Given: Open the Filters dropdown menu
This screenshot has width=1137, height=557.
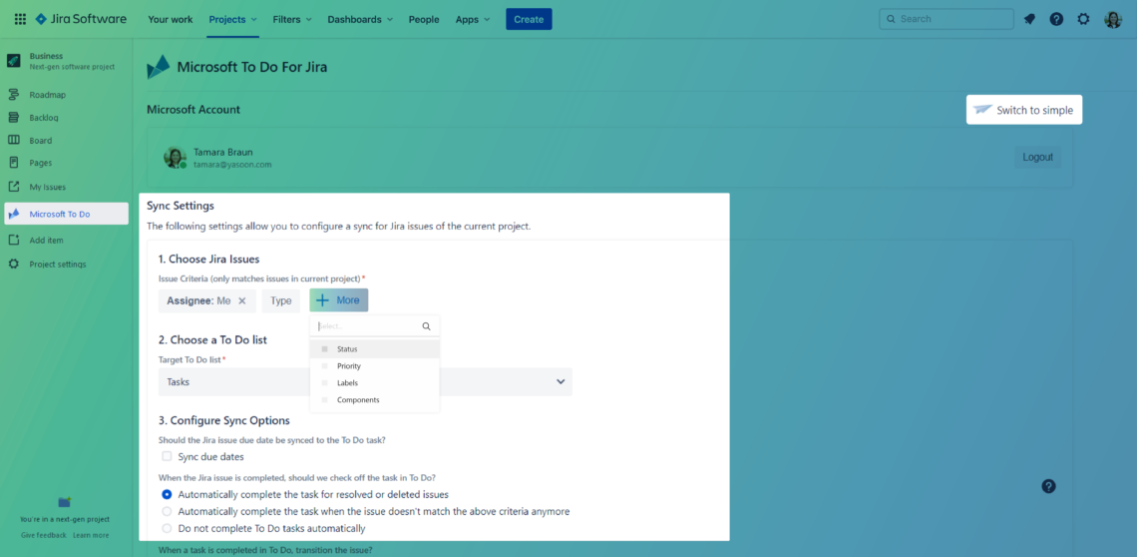Looking at the screenshot, I should (292, 20).
